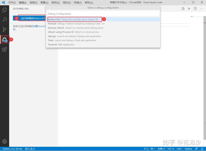The image size is (206, 151).
Task: Change UTF-8 file encoding
Action: click(171, 149)
